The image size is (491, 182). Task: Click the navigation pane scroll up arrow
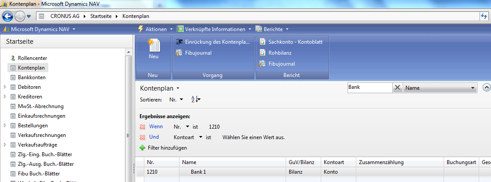pyautogui.click(x=128, y=52)
